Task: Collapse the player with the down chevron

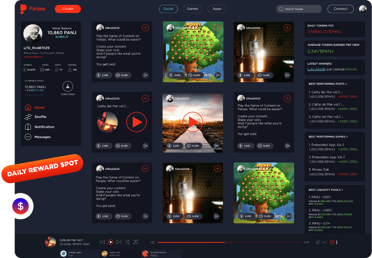Action: click(x=324, y=242)
